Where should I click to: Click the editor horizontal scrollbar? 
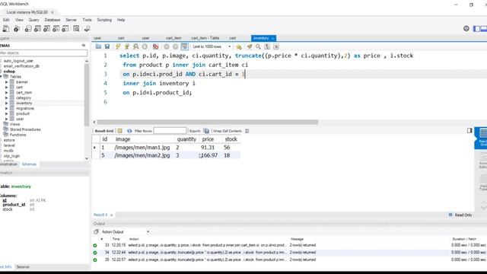click(208, 122)
